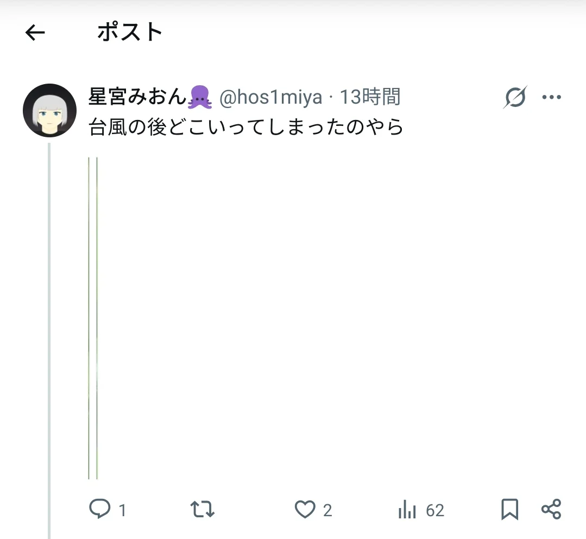Open the Grok slashed-circle icon

click(515, 97)
